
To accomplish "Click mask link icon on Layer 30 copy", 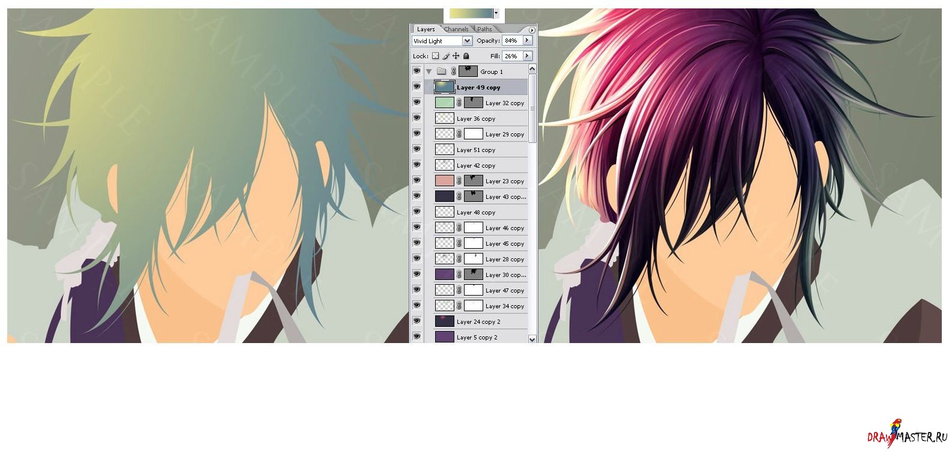I will point(459,275).
